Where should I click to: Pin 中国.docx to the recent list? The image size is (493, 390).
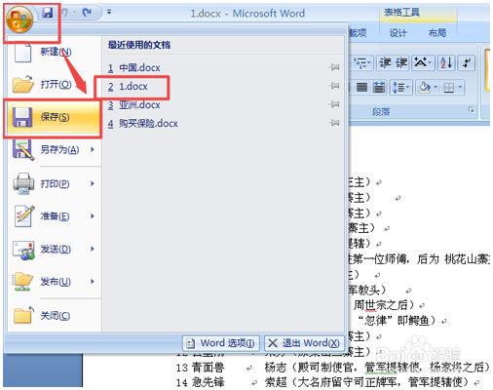coord(335,67)
